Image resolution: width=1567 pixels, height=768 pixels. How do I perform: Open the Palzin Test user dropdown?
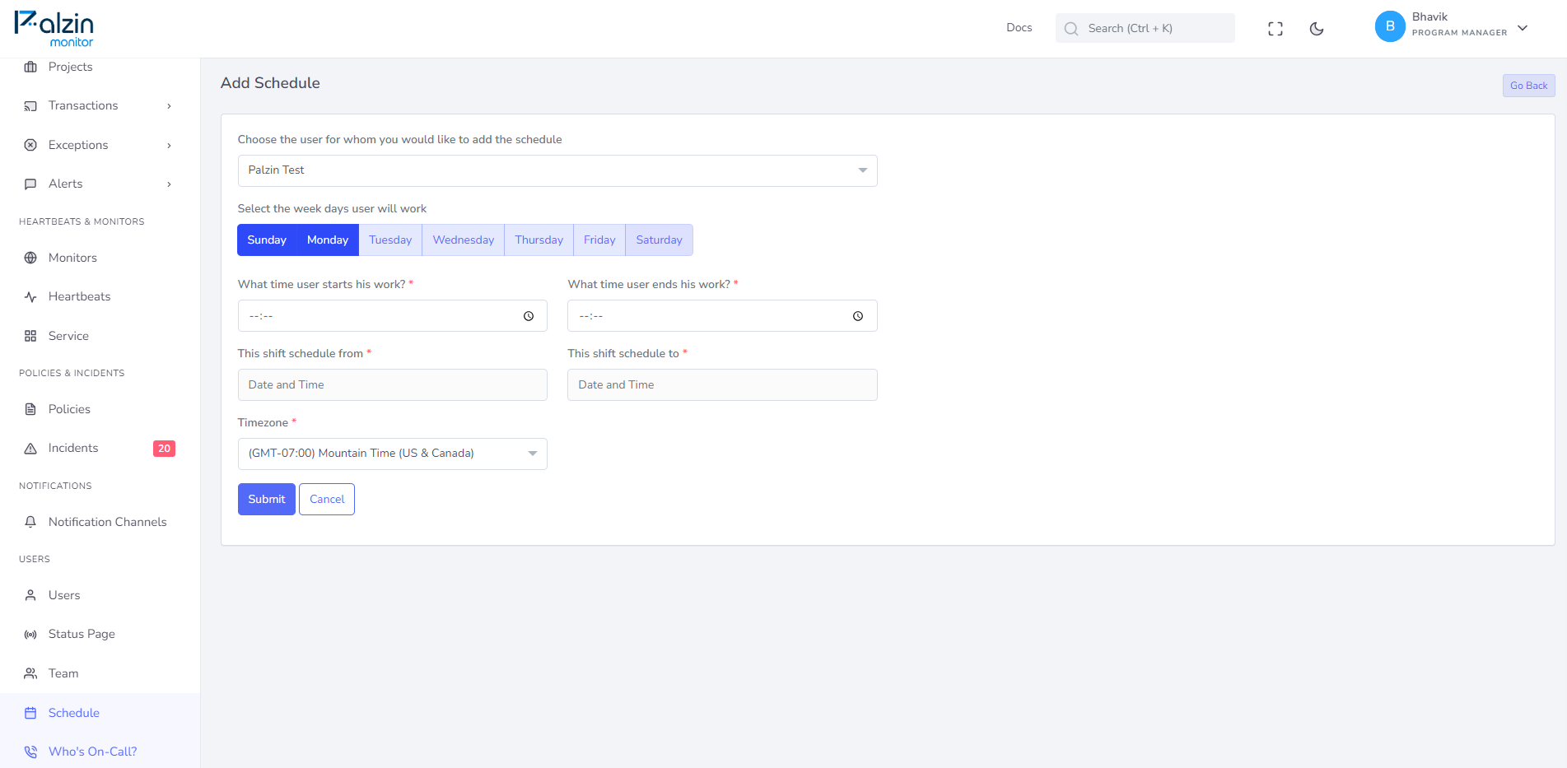coord(557,170)
